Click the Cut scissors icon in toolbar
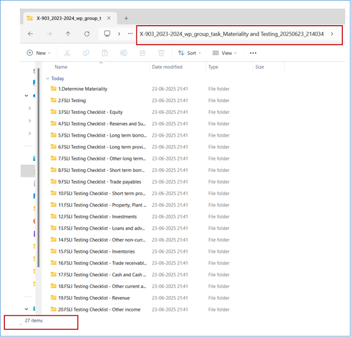 click(x=67, y=53)
